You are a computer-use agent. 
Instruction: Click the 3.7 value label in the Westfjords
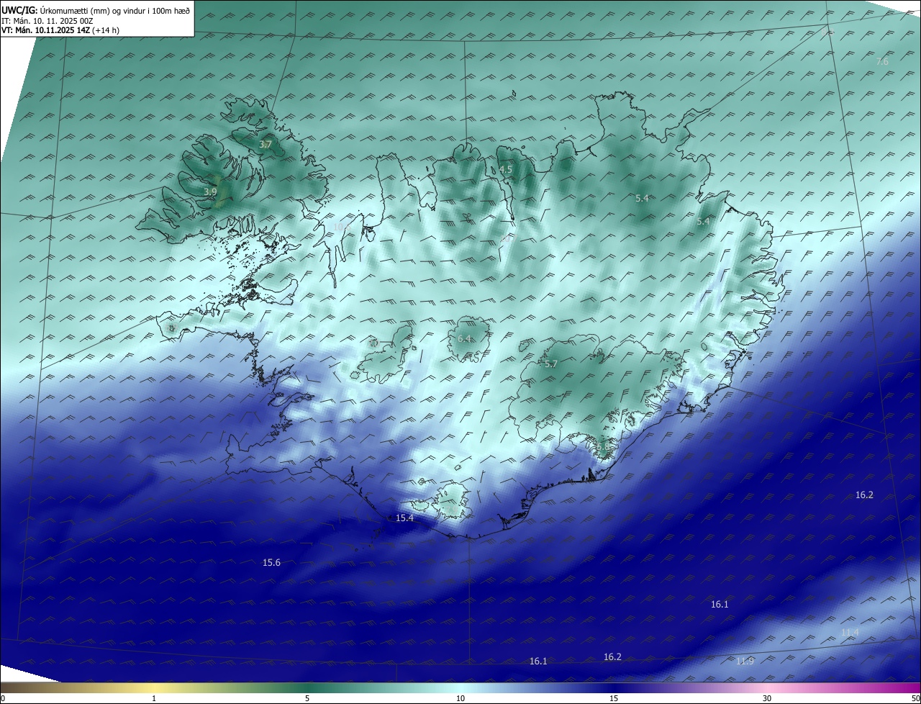click(266, 145)
